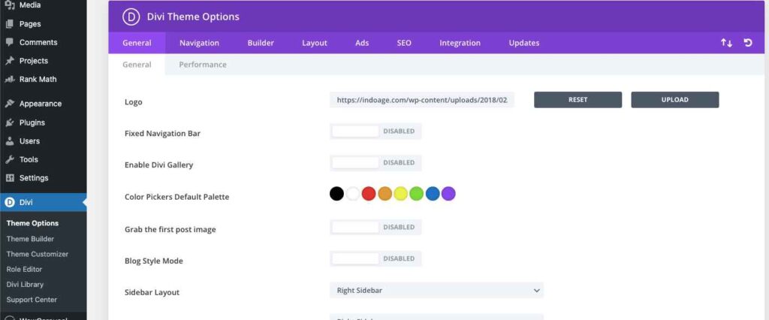
Task: Click the Divi Theme Options title
Action: [x=193, y=17]
